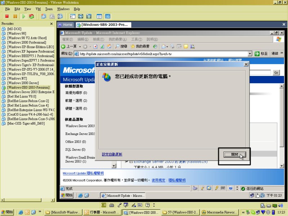Open the Microsoft Update 隱私權聲明 link

tap(83, 173)
